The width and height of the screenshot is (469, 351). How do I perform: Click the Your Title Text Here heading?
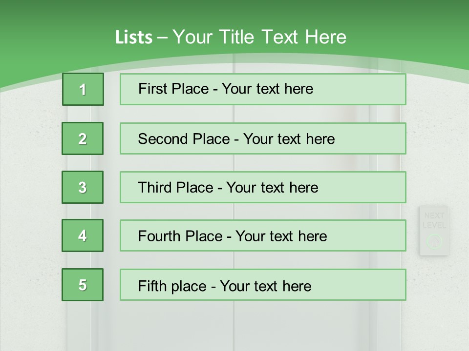pyautogui.click(x=259, y=37)
